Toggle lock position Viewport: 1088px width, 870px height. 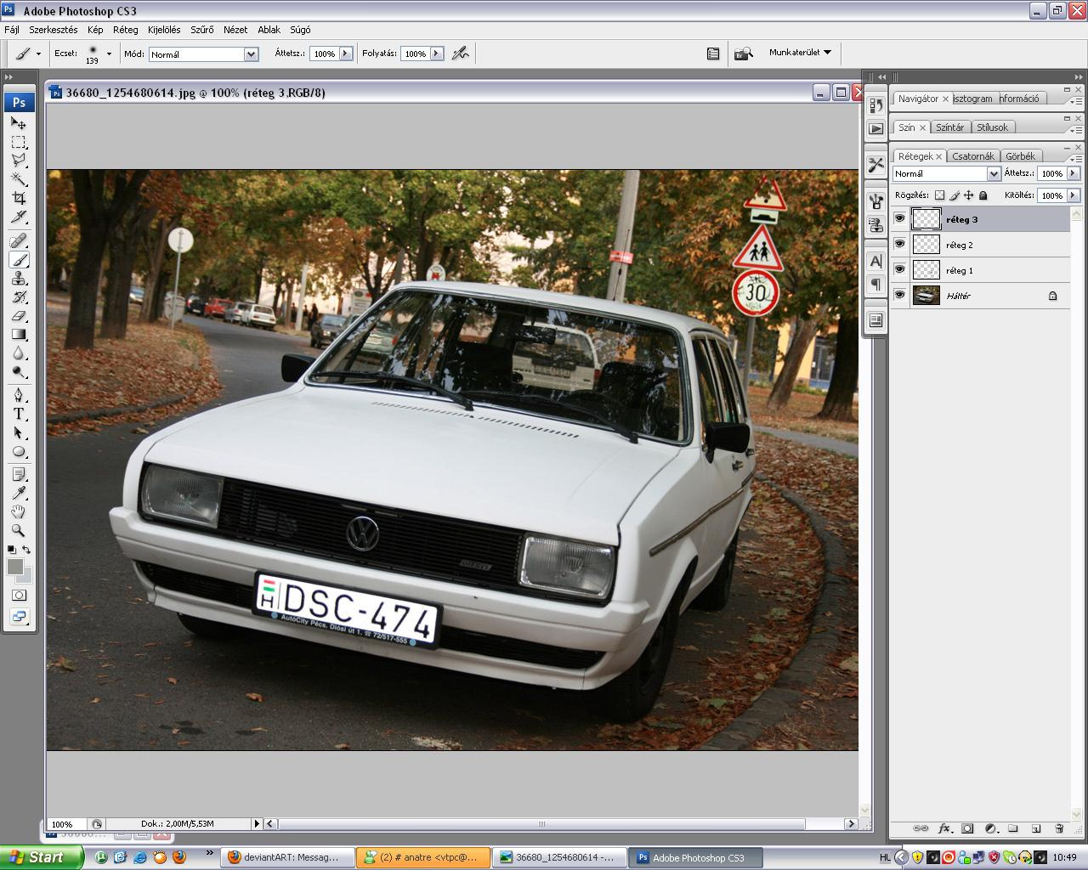tap(968, 195)
